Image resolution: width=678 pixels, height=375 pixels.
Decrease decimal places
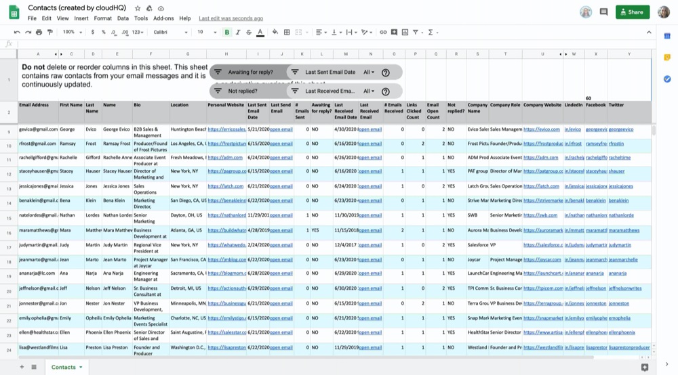pos(113,32)
